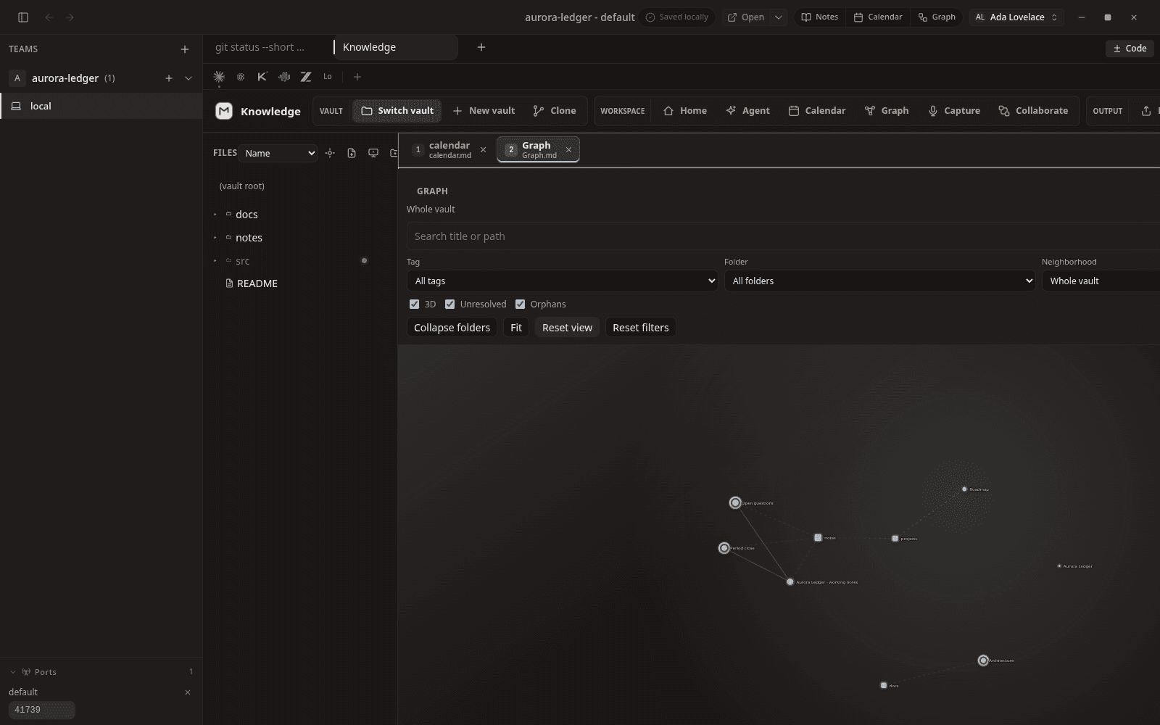Image resolution: width=1160 pixels, height=725 pixels.
Task: Toggle the 3D checkbox
Action: click(x=414, y=304)
